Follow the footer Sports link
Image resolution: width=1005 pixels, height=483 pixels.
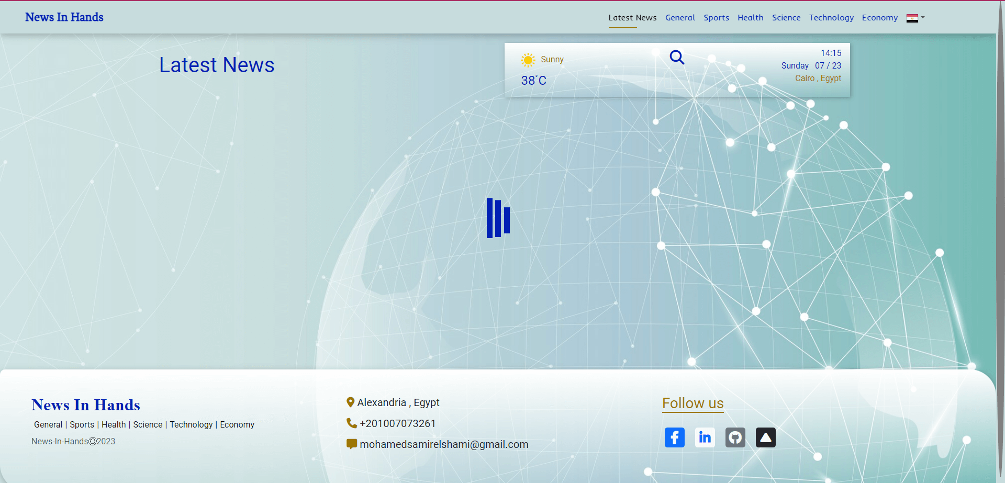[x=82, y=425]
